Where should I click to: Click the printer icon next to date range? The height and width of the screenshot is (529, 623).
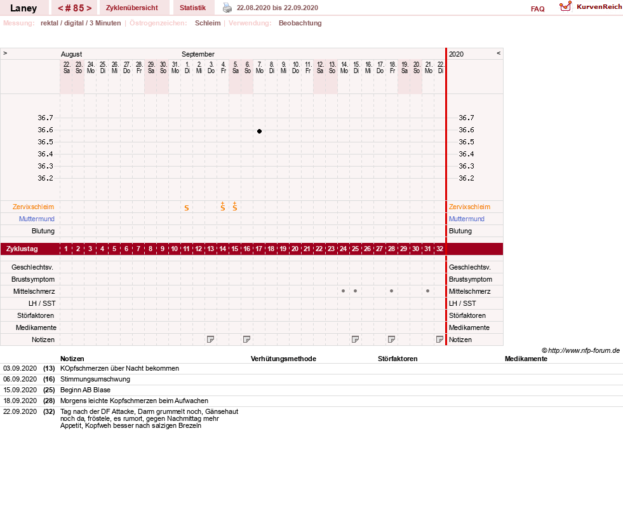(x=227, y=8)
